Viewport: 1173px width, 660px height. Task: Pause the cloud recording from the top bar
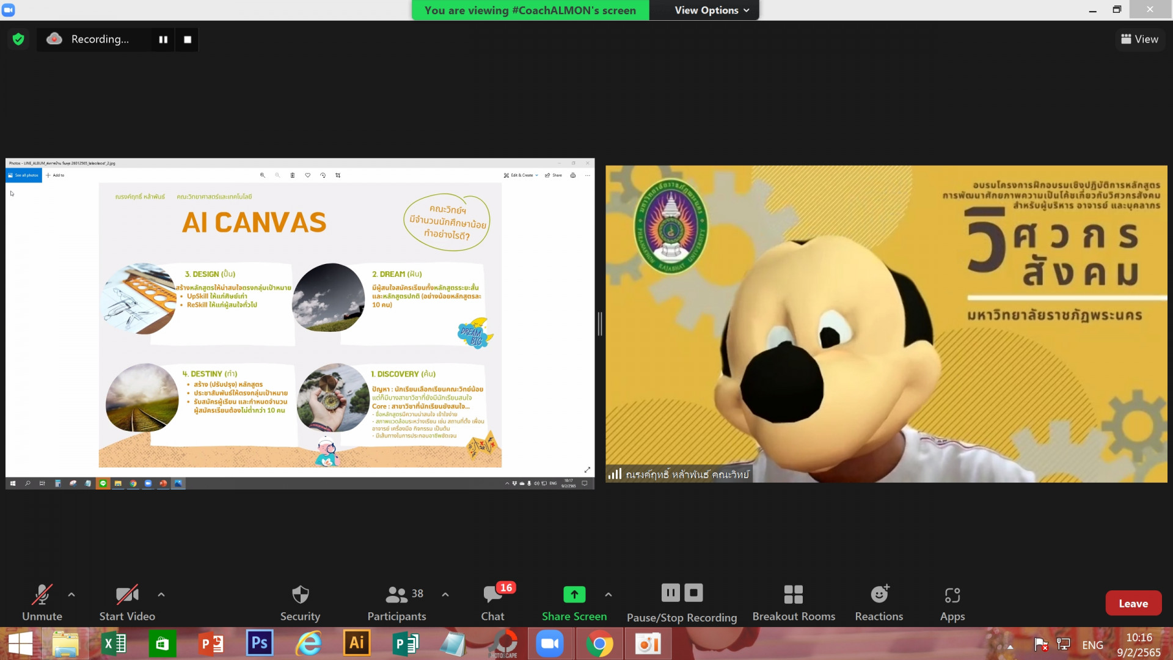coord(163,39)
